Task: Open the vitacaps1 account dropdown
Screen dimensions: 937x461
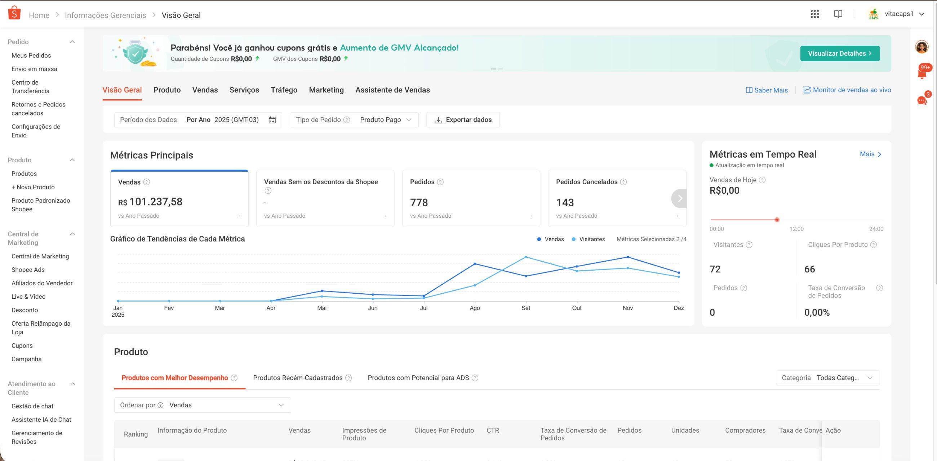Action: tap(896, 14)
